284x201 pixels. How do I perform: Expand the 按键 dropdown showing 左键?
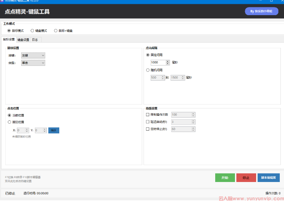pos(33,55)
